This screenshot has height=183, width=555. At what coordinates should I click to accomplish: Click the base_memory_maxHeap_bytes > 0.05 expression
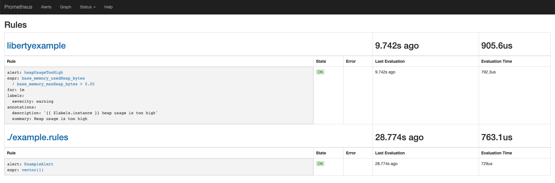click(53, 84)
